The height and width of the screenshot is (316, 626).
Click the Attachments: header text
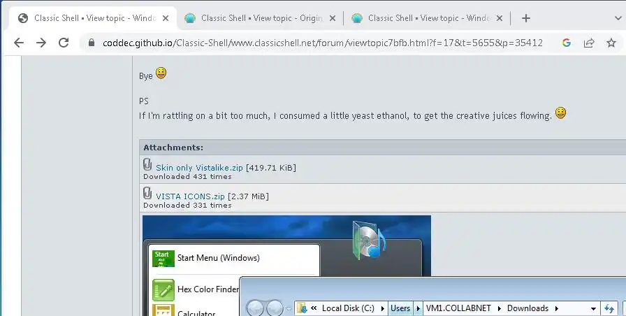pos(173,148)
